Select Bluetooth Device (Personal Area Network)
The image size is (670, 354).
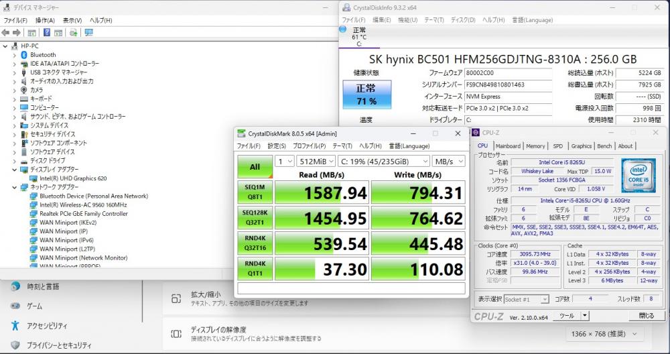pyautogui.click(x=94, y=196)
